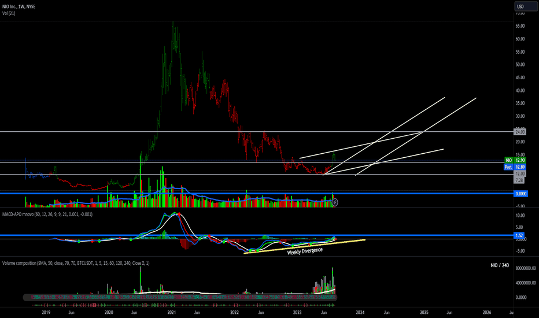
Task: Click the gray 12.00 price level label
Action: [520, 173]
